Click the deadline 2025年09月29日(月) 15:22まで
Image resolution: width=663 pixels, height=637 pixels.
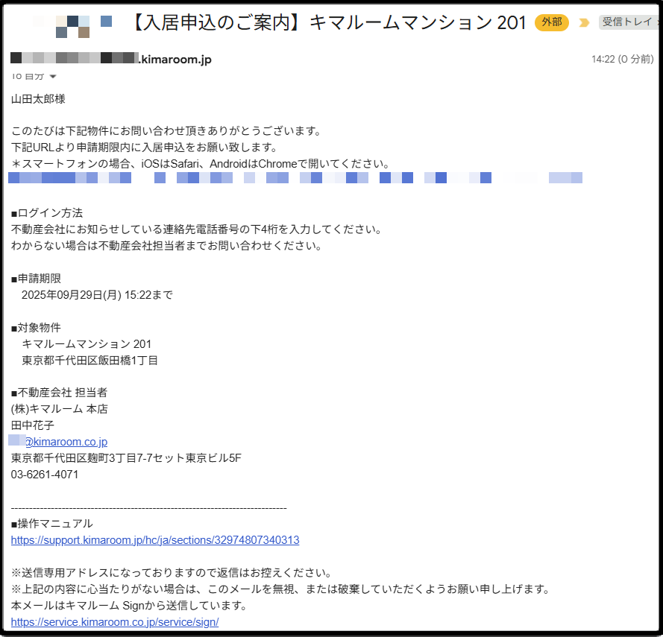pyautogui.click(x=97, y=295)
